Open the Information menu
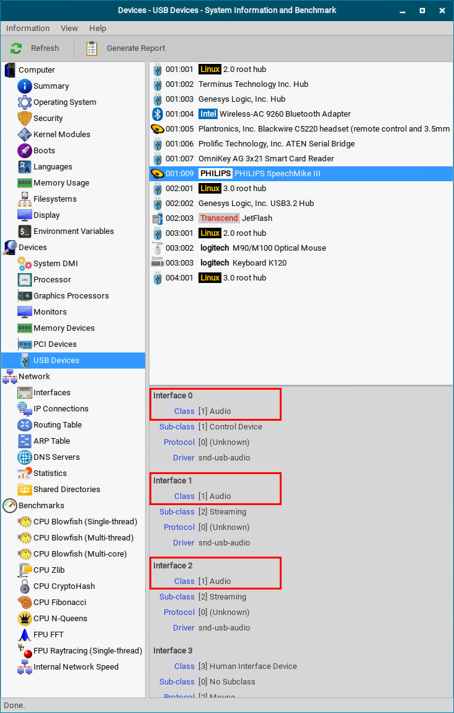 pos(28,28)
